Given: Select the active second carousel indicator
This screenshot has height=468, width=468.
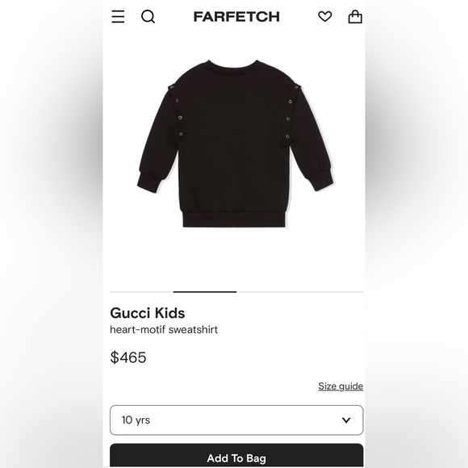Looking at the screenshot, I should [x=205, y=291].
